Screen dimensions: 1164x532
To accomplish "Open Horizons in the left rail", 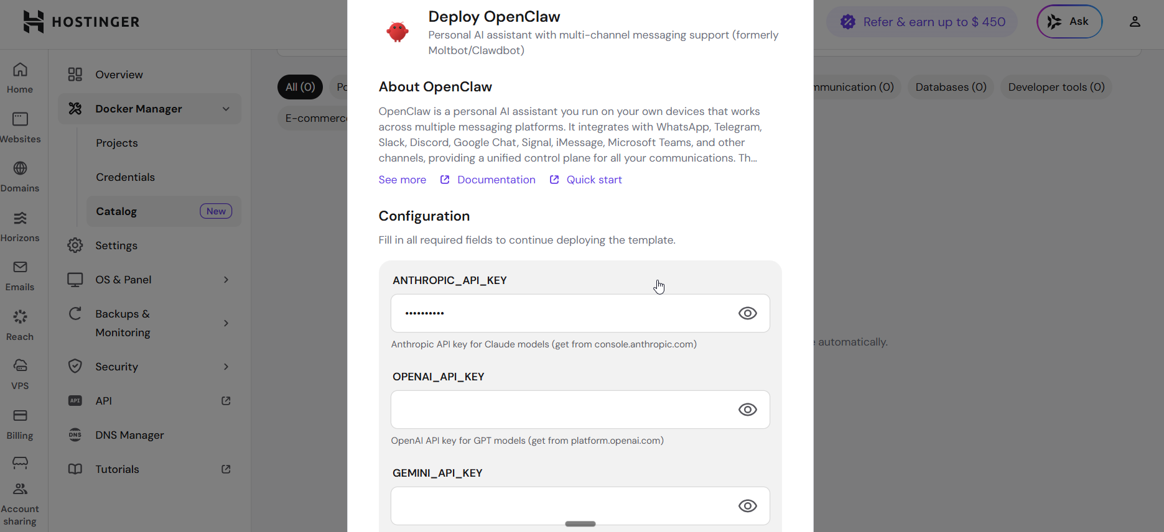I will click(20, 227).
